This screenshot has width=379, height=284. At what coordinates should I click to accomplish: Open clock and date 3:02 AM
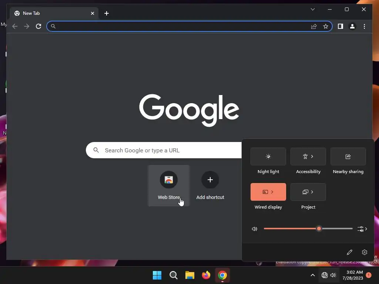[x=353, y=275]
